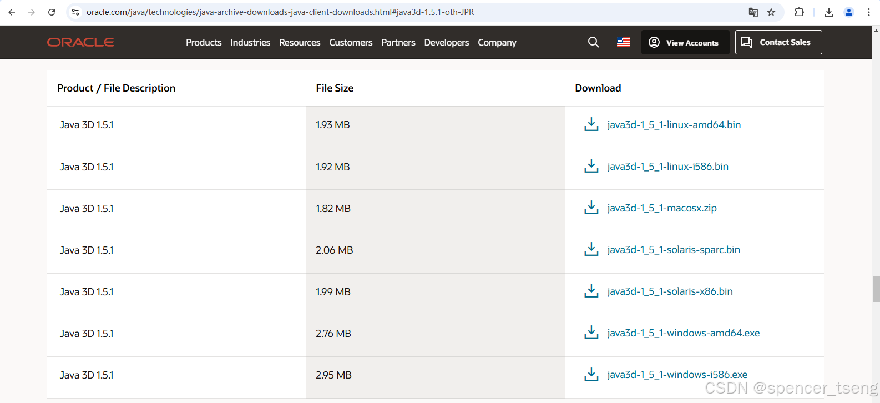Open the browser extensions menu
Screen dimensions: 880x403
[799, 12]
